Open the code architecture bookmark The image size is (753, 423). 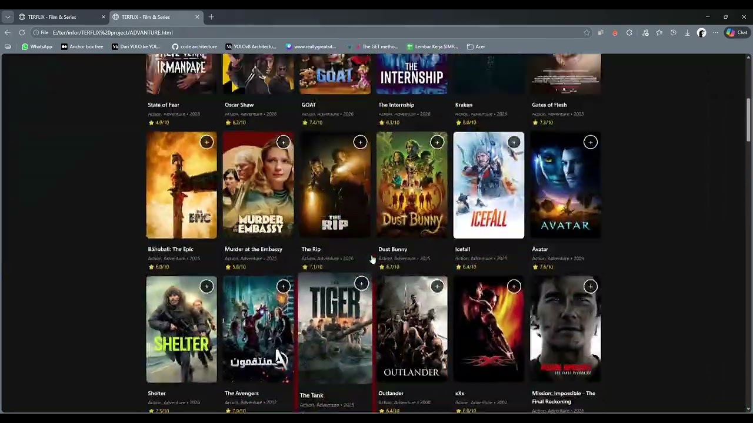(194, 46)
